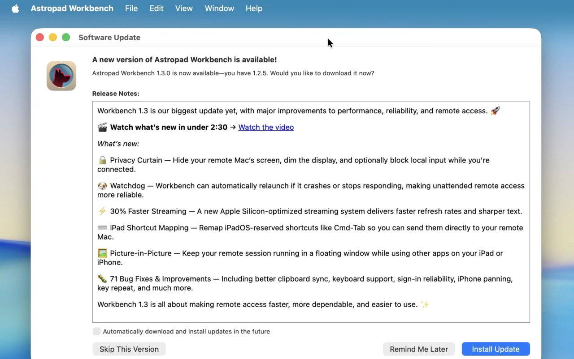Image resolution: width=574 pixels, height=359 pixels.
Task: Open the File menu
Action: pos(131,9)
